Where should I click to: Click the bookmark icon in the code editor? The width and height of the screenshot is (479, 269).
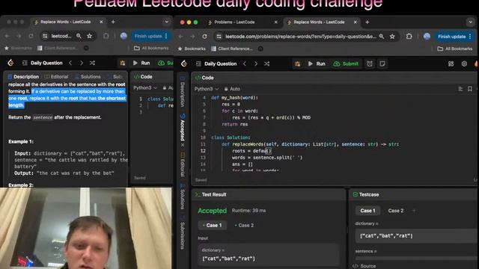tap(470, 89)
